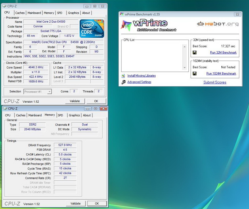This screenshot has height=209, width=249.
Task: Click the Channels # value Dual
Action: (x=85, y=124)
